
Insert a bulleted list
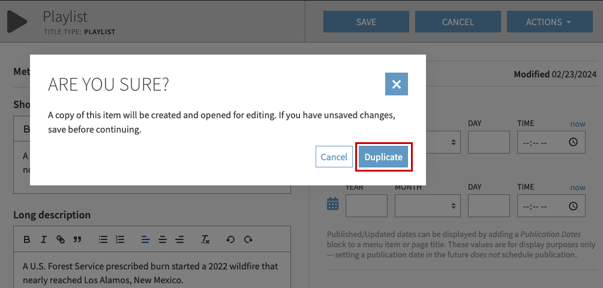(103, 239)
